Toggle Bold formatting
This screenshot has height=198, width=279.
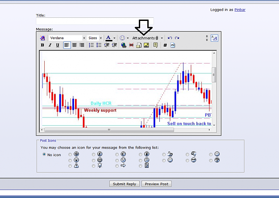(42, 45)
